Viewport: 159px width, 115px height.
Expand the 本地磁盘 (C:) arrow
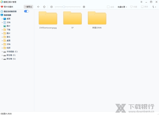(2, 52)
